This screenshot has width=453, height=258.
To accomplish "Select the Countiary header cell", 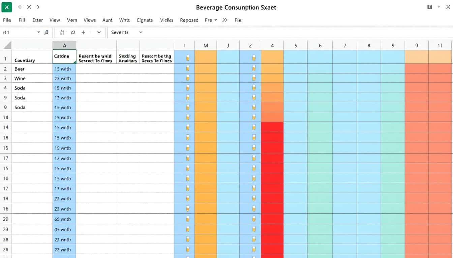I will click(32, 57).
